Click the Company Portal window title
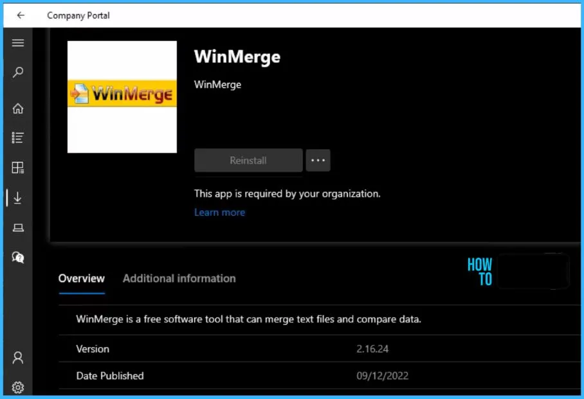The height and width of the screenshot is (399, 584). [x=78, y=15]
